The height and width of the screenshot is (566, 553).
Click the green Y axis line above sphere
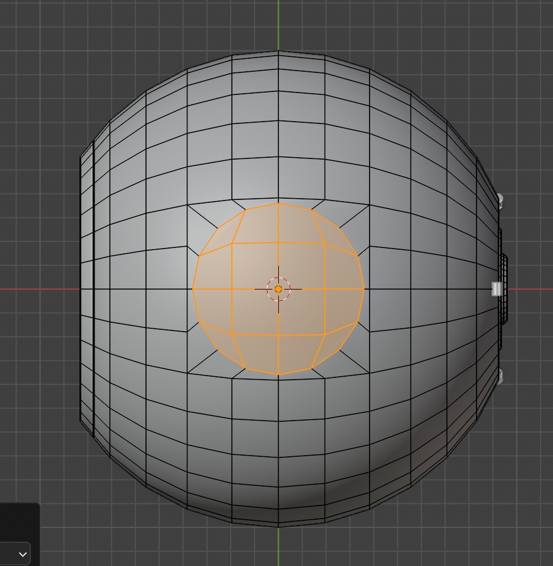click(278, 24)
